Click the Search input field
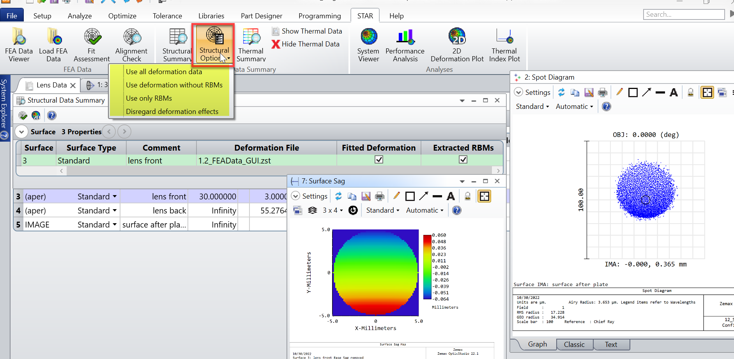The image size is (734, 359). 684,14
